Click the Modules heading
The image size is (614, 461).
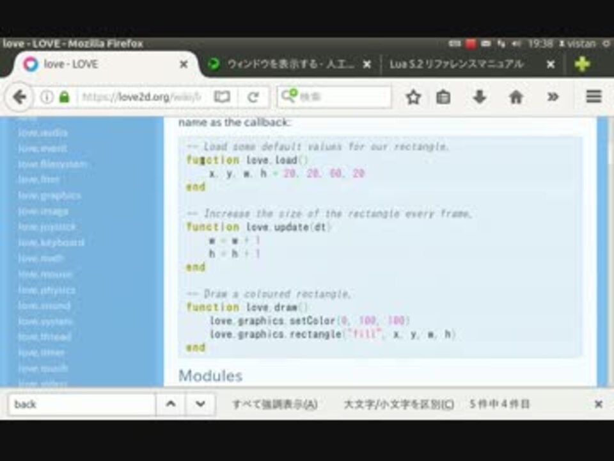coord(210,376)
